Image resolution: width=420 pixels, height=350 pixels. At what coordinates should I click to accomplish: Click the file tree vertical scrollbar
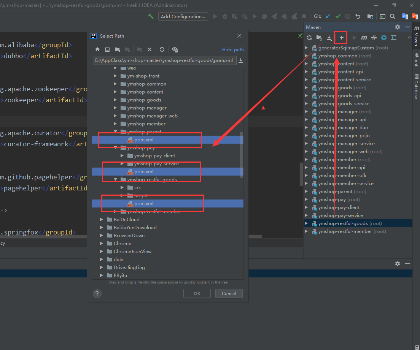tap(242, 155)
